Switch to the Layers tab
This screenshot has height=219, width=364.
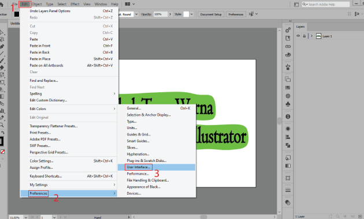coord(300,27)
